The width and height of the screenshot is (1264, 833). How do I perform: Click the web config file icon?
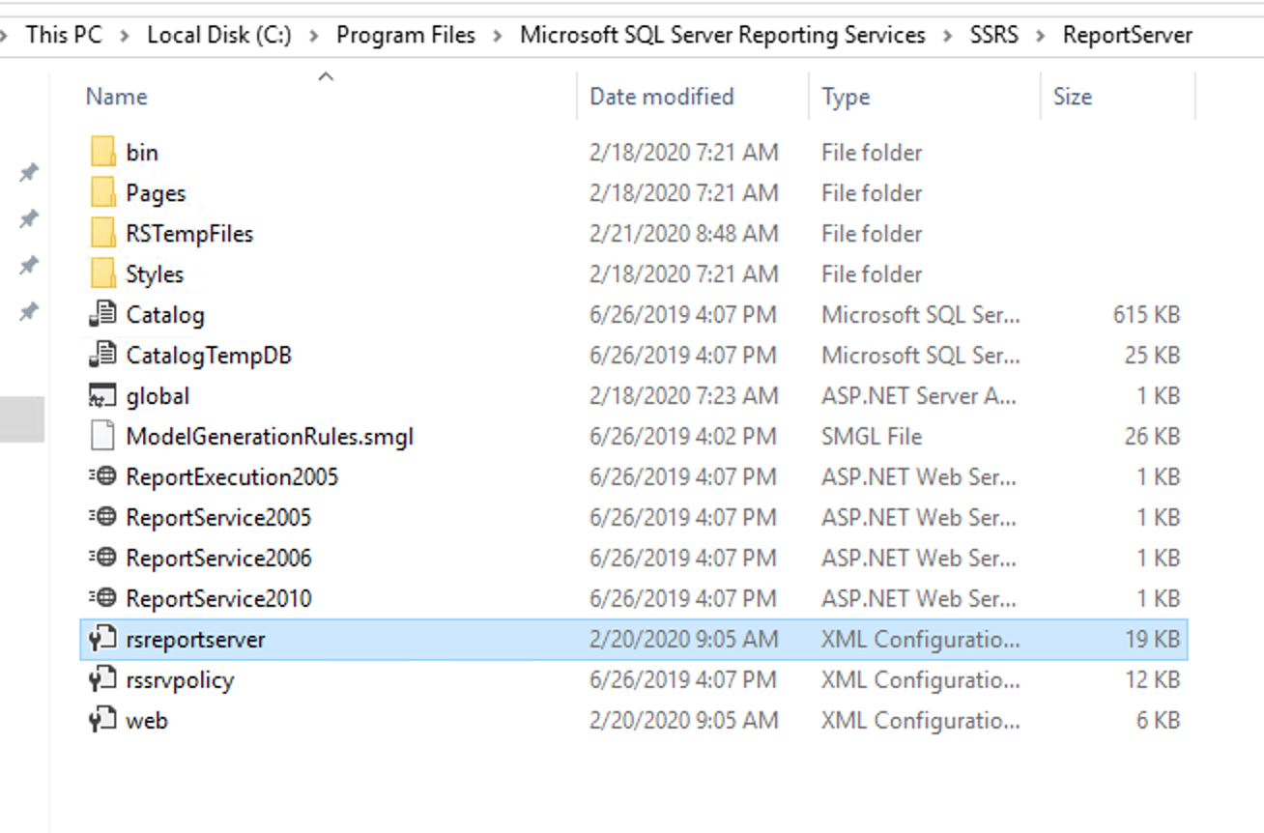pos(102,720)
